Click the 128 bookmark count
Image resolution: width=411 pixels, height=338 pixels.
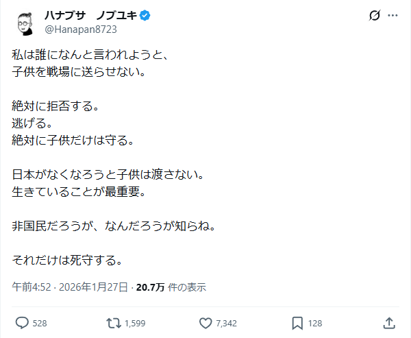316,323
